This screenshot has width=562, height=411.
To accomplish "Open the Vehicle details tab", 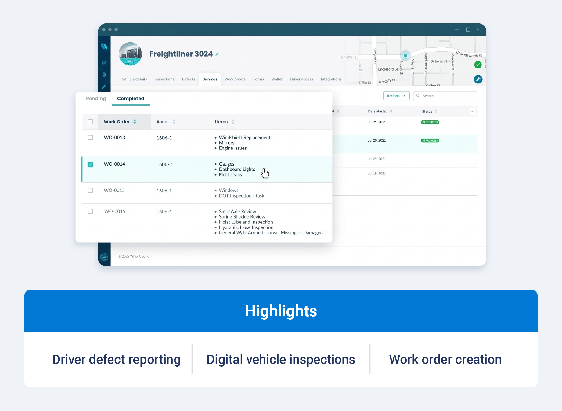I will pos(135,79).
